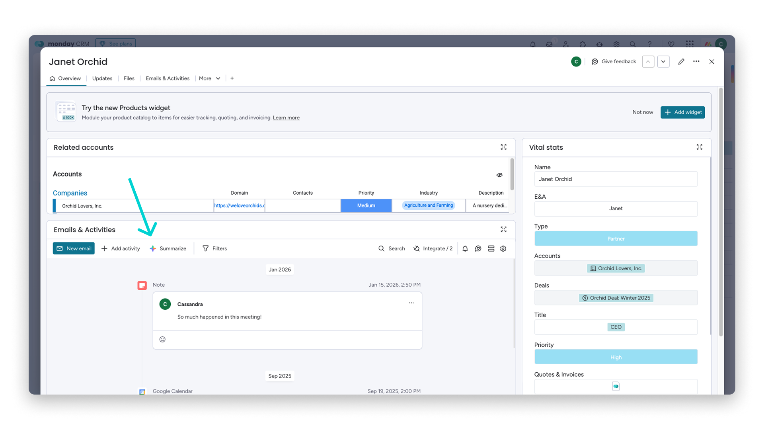Search within Emails & Activities
Screen dimensions: 764x430
392,248
